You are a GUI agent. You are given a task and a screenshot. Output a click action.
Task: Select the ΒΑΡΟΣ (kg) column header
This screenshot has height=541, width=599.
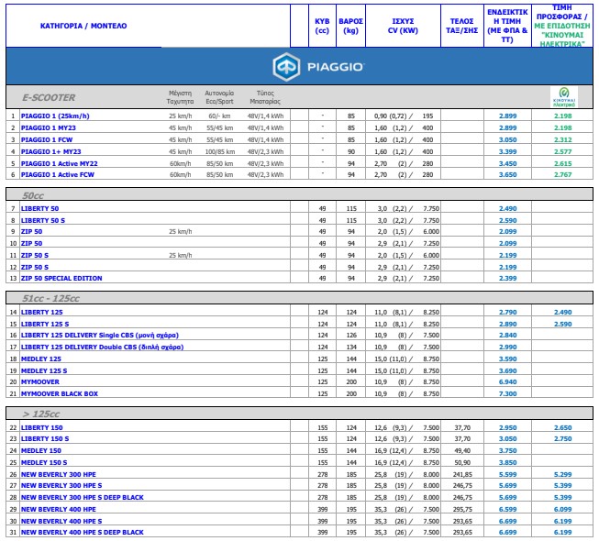point(350,26)
